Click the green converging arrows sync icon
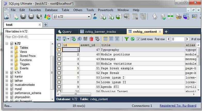 tap(171, 16)
